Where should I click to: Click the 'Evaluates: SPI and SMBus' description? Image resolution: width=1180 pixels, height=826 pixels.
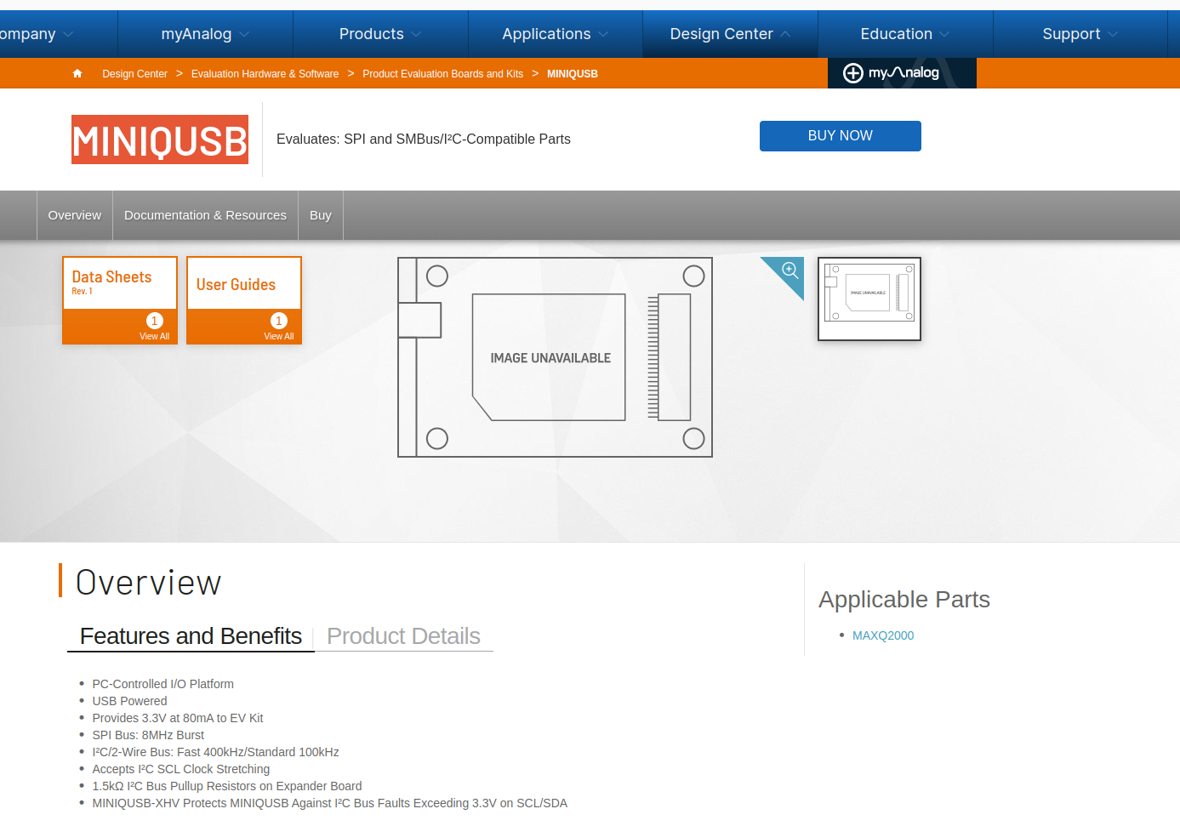pos(424,140)
